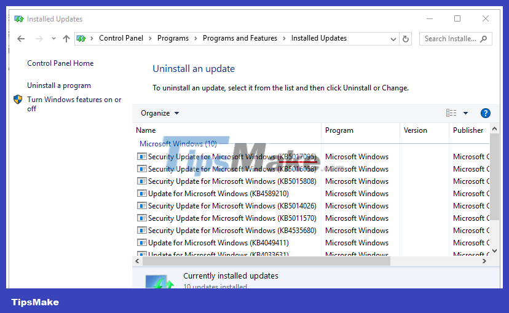509x313 pixels.
Task: Open Control Panel breadcrumb
Action: click(x=120, y=38)
